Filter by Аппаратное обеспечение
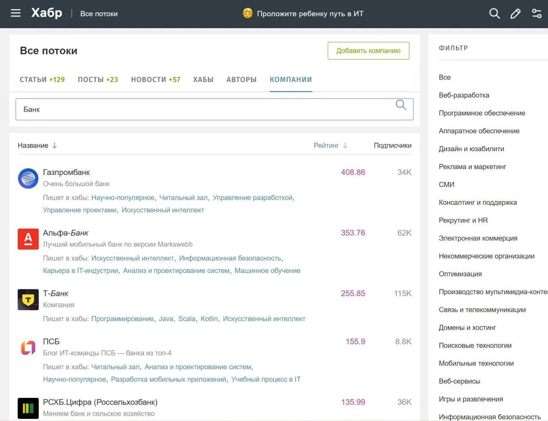Viewport: 548px width, 421px height. [x=479, y=131]
